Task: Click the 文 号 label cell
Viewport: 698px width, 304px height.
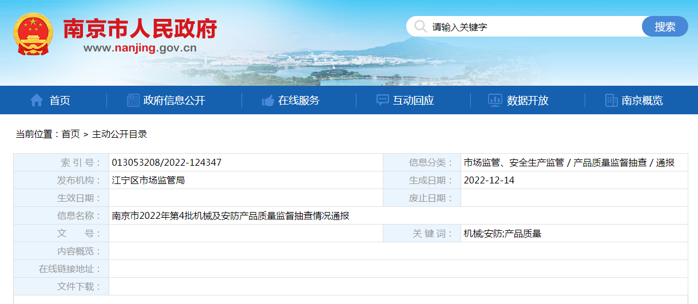Action: [x=61, y=233]
